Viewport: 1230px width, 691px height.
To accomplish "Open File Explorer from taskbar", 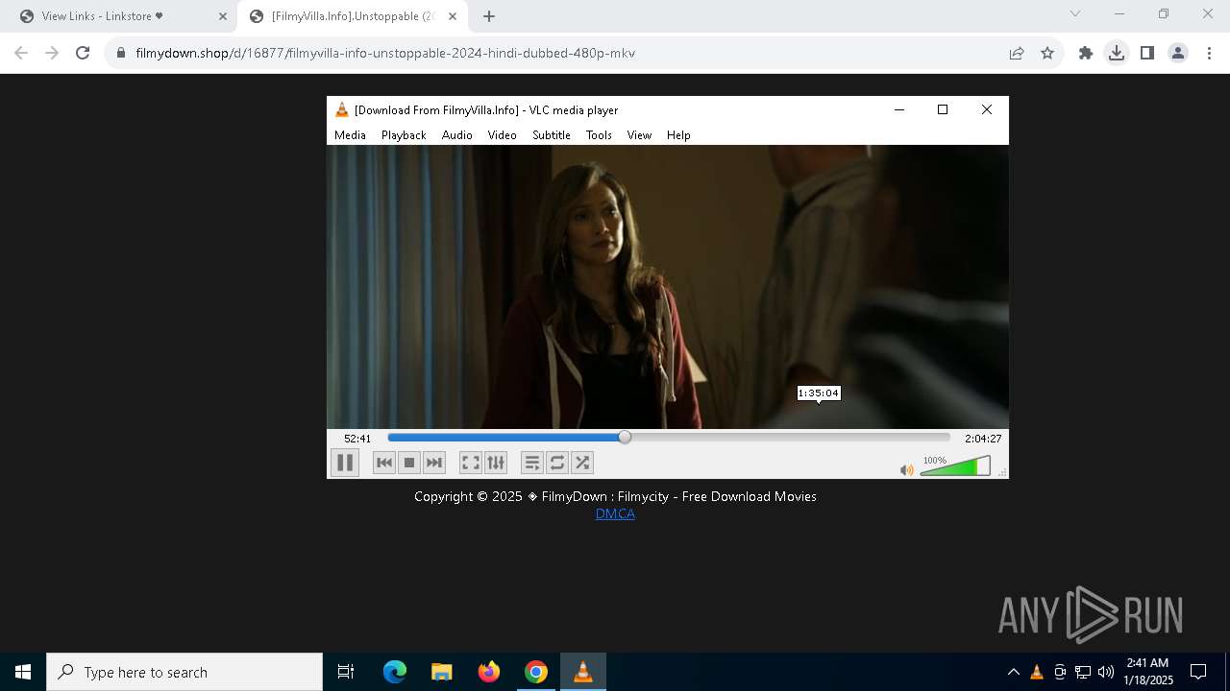I will point(442,672).
